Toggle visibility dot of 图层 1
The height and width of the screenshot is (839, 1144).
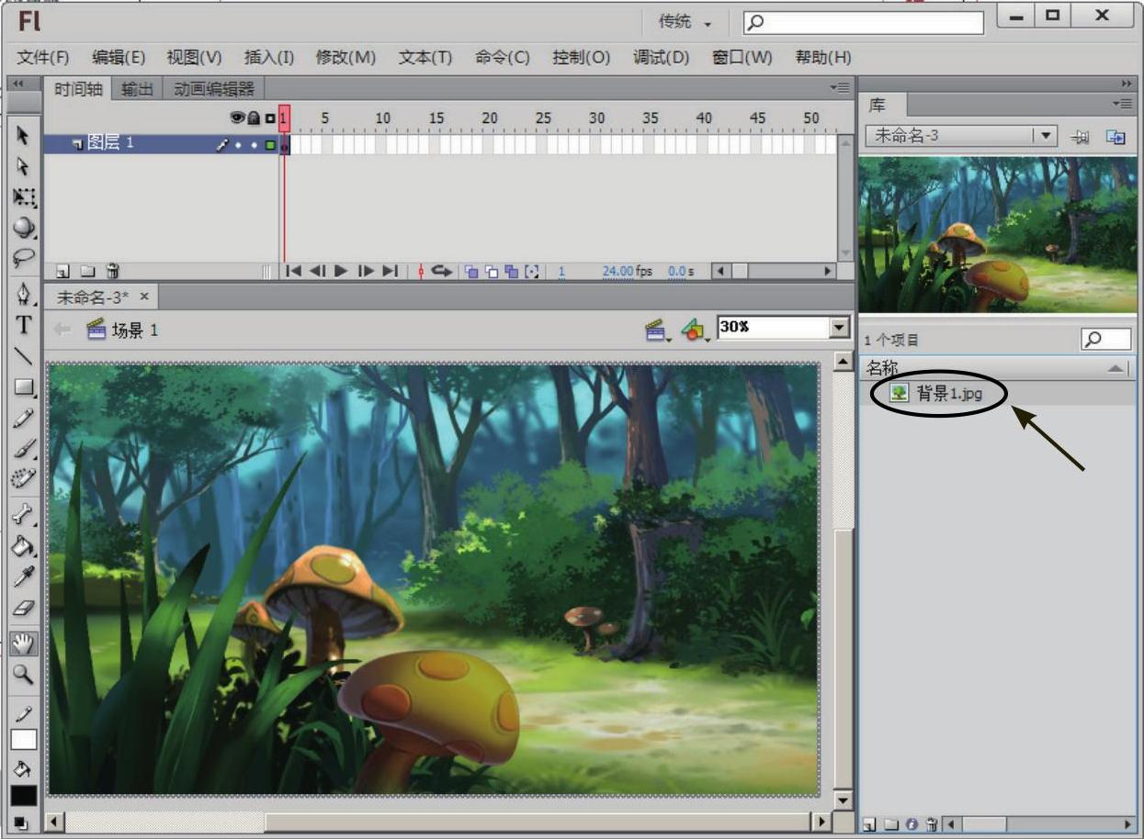click(x=238, y=145)
